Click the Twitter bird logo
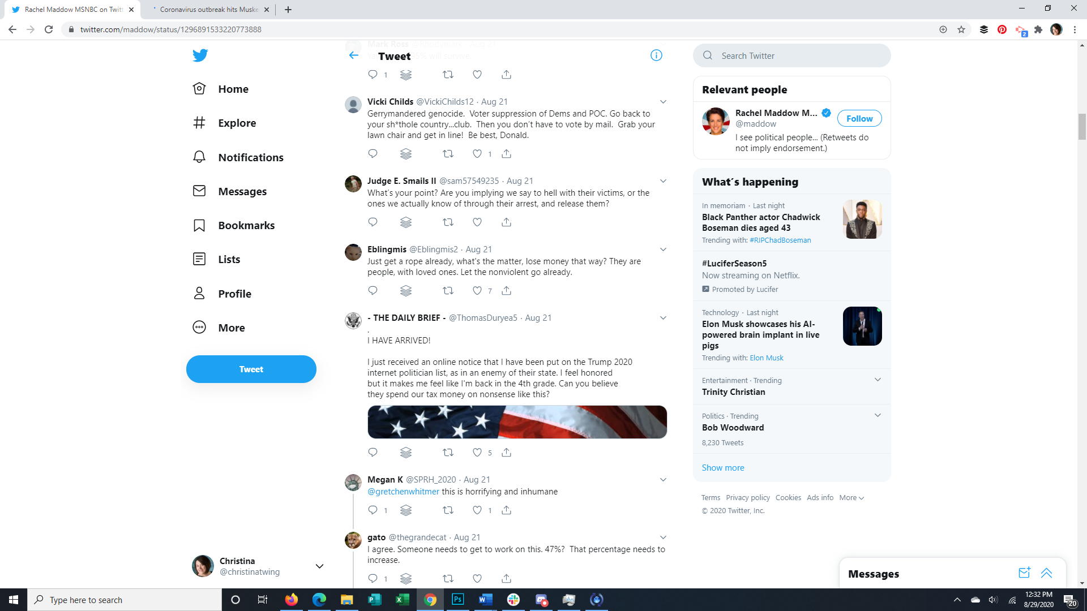 coord(200,55)
